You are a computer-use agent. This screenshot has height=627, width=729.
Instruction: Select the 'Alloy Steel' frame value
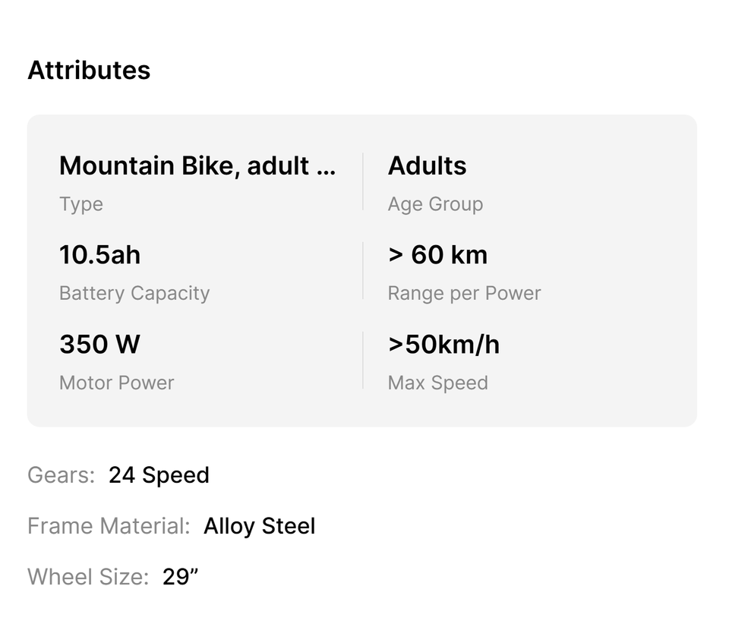click(x=259, y=526)
